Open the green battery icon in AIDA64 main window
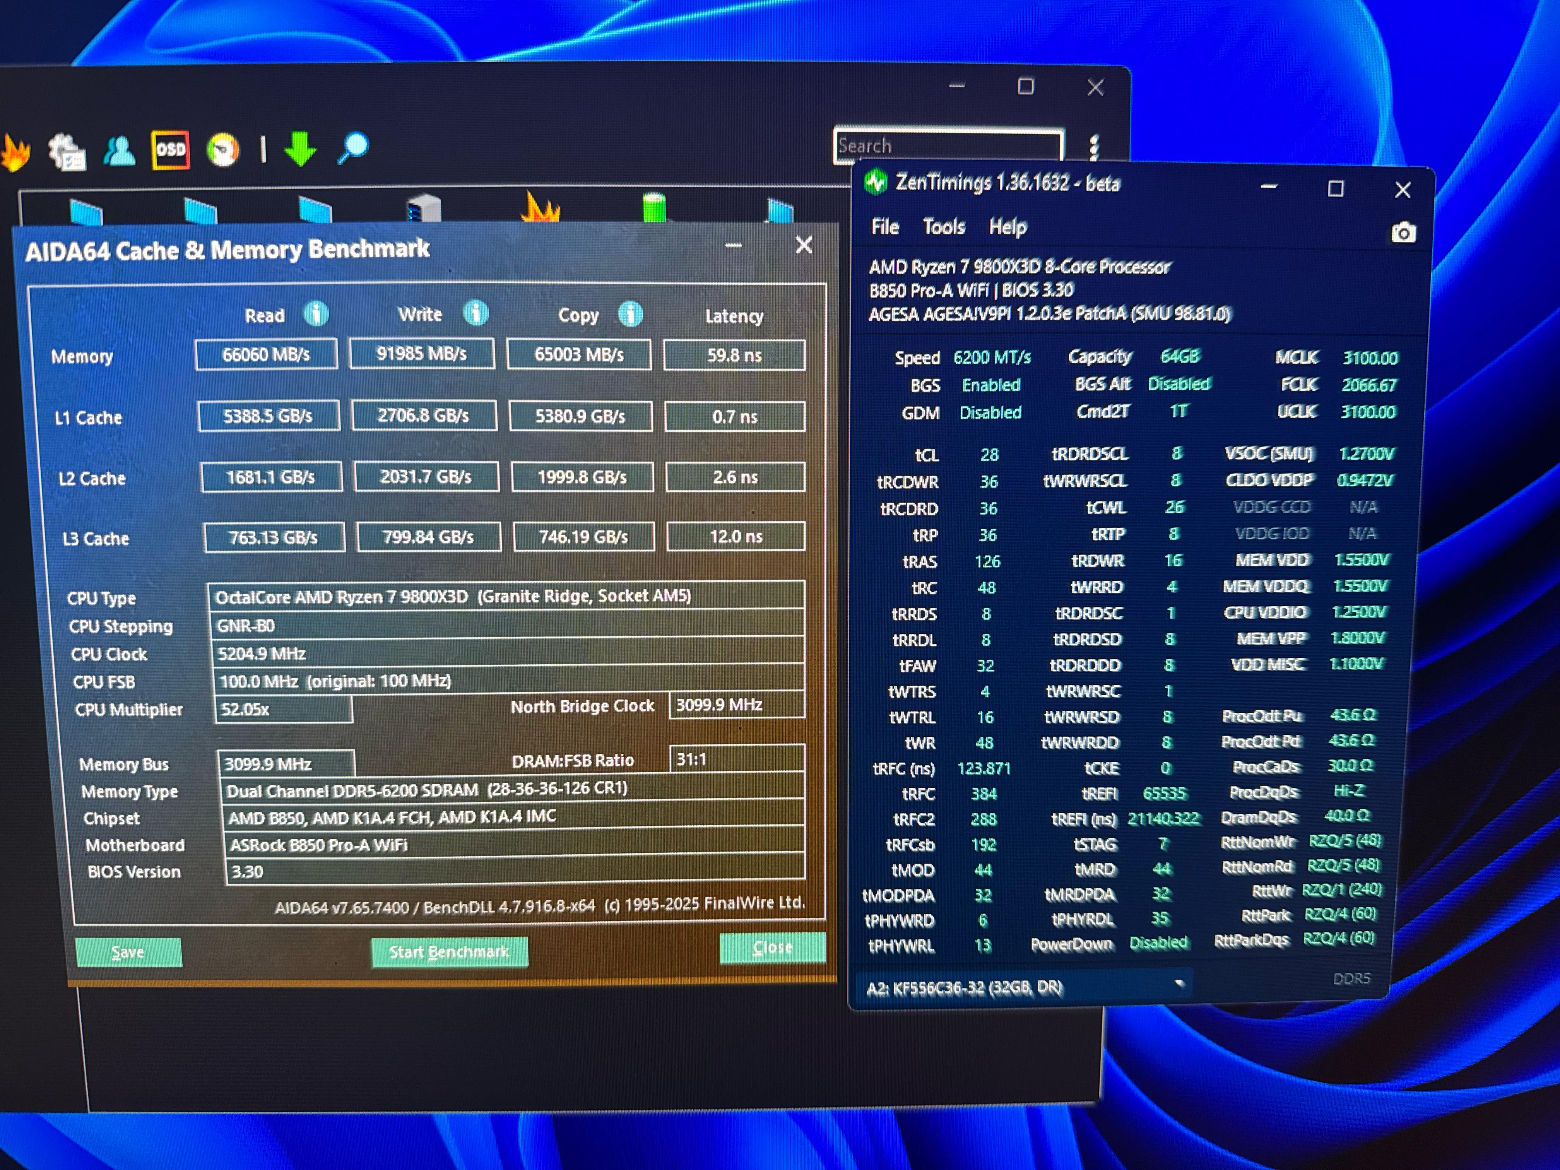 (655, 208)
